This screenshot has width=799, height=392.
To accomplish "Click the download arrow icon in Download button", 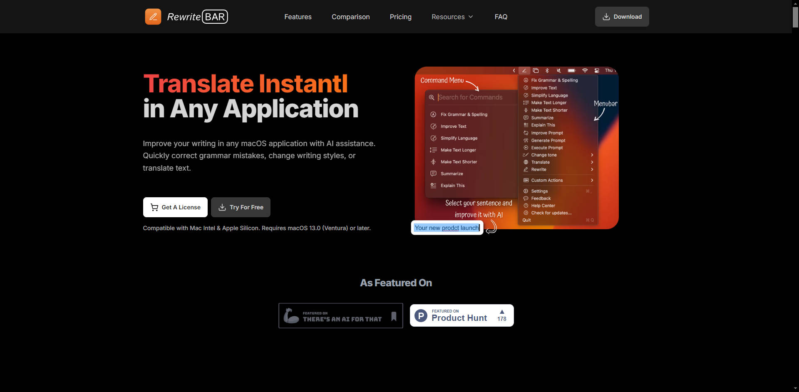I will click(x=606, y=17).
